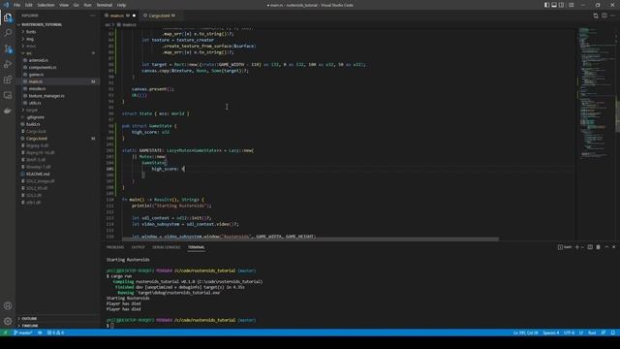The image size is (620, 349).
Task: Toggle the secondary side bar from title bar
Action: point(562,5)
